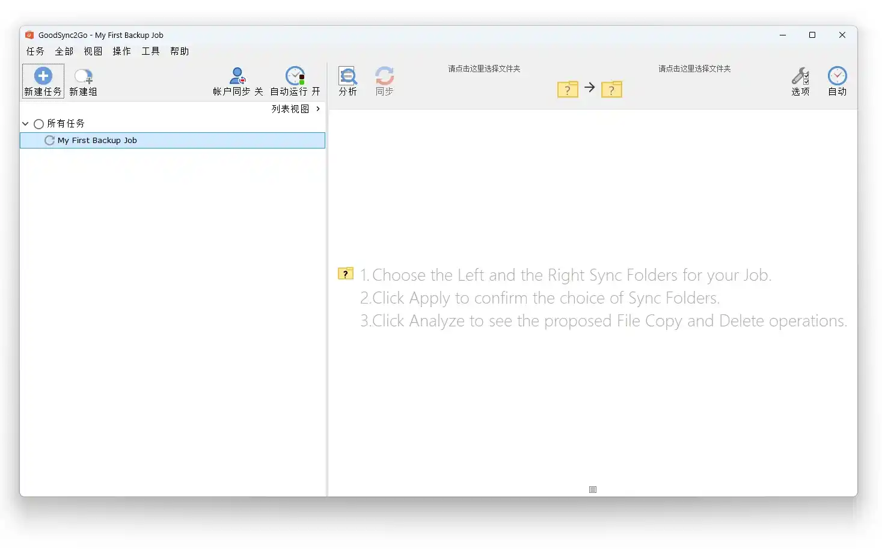The image size is (882, 550).
Task: Open the 自动 (Auto) clock icon
Action: 837,76
